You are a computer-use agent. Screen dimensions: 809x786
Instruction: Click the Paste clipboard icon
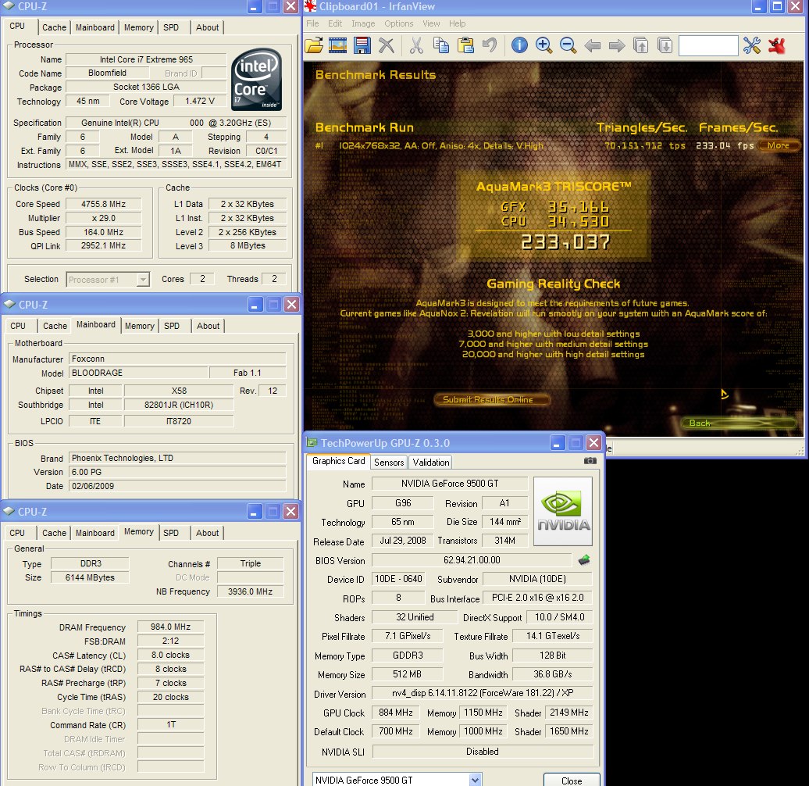coord(465,45)
